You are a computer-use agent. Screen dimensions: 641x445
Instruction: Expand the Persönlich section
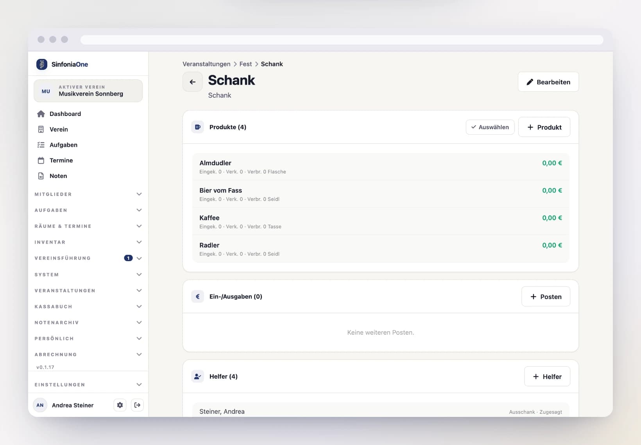(x=88, y=338)
